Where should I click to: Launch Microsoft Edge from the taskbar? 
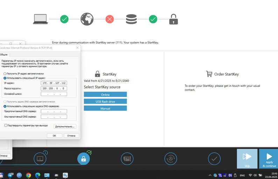pyautogui.click(x=37, y=175)
